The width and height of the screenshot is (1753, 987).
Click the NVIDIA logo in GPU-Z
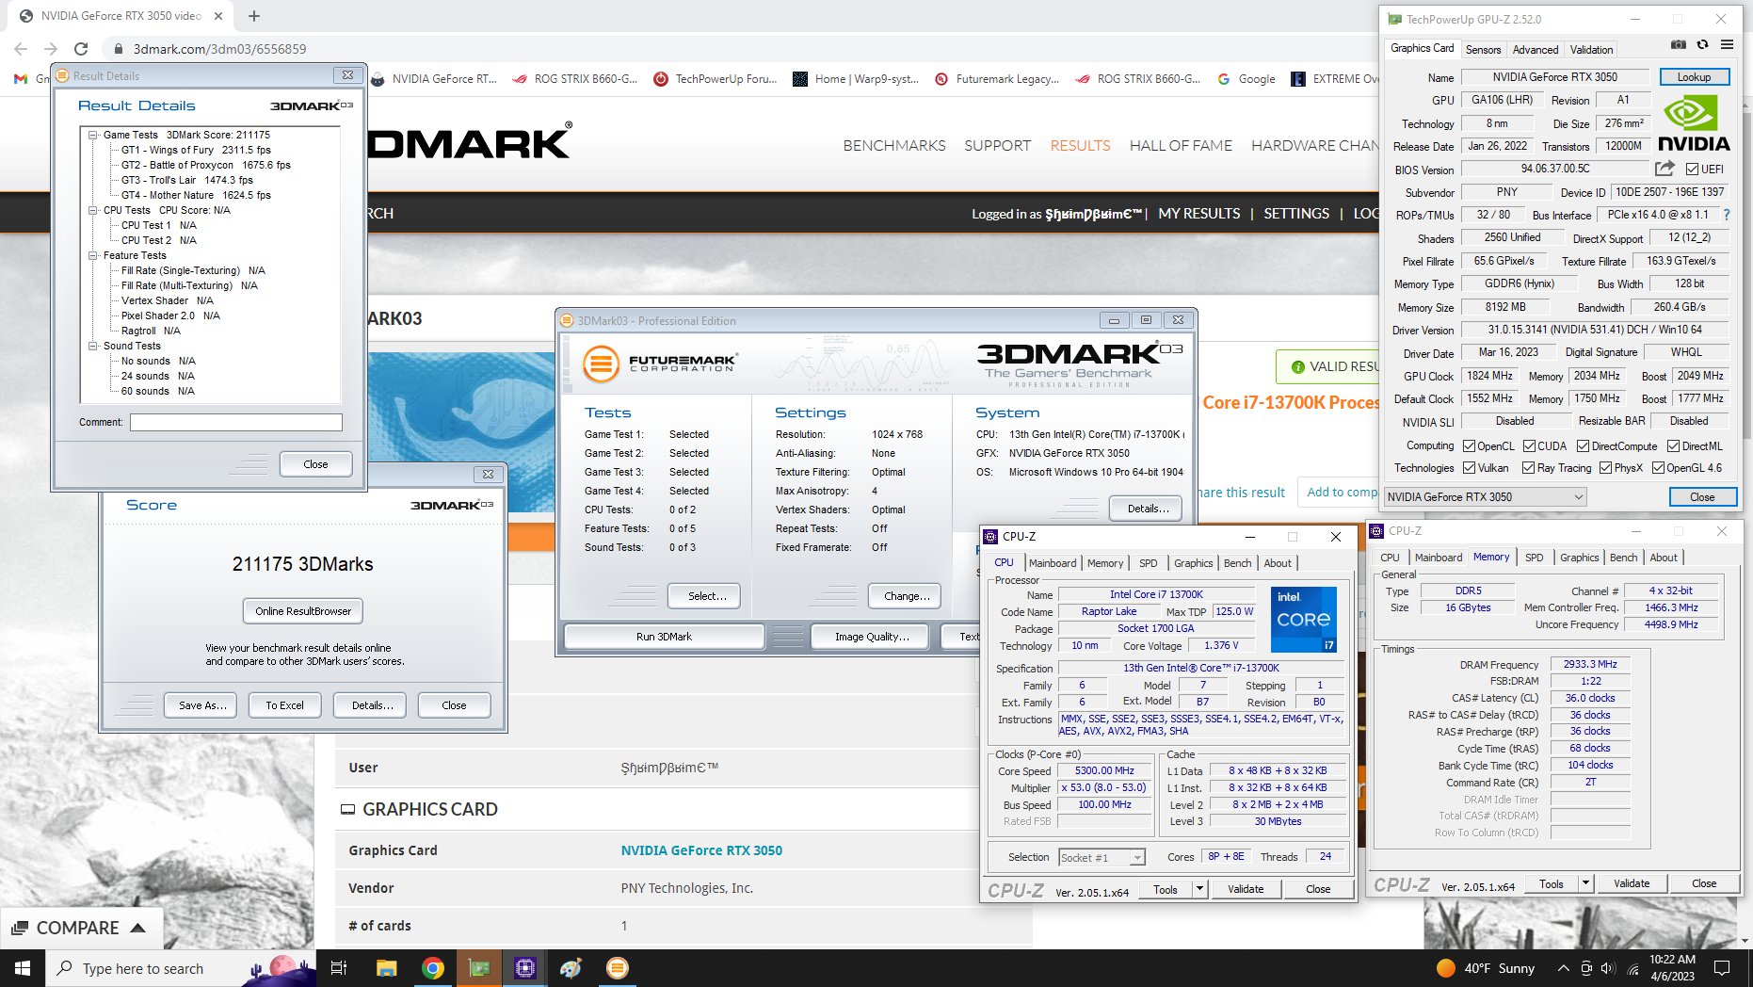[1694, 123]
